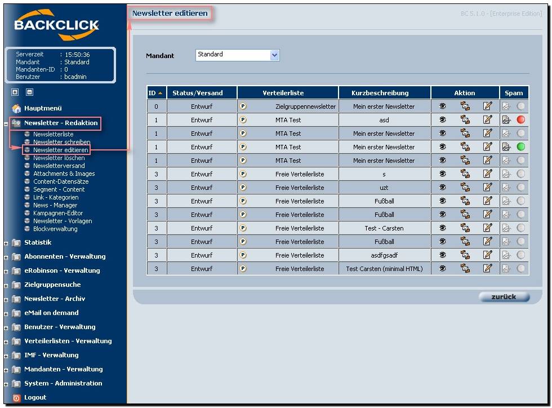Preview the 'uzt' newsletter with eye icon
Screen dimensions: 552x408
[x=443, y=188]
